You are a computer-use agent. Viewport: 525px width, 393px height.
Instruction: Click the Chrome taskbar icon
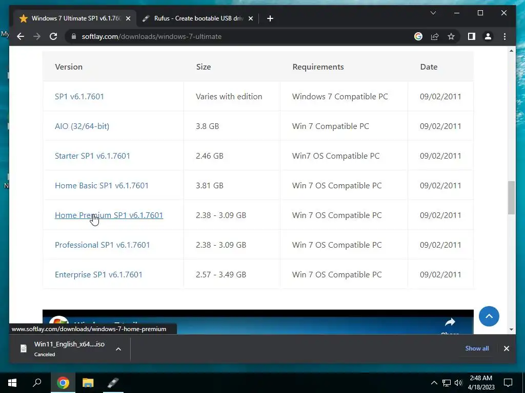pyautogui.click(x=63, y=383)
